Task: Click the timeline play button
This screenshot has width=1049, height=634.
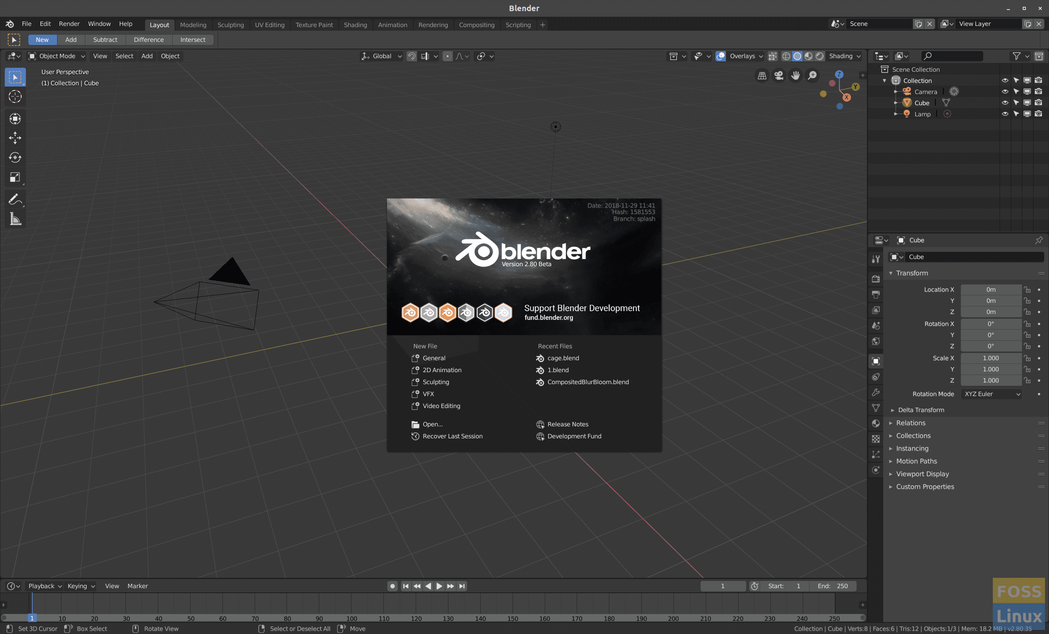Action: click(x=439, y=586)
